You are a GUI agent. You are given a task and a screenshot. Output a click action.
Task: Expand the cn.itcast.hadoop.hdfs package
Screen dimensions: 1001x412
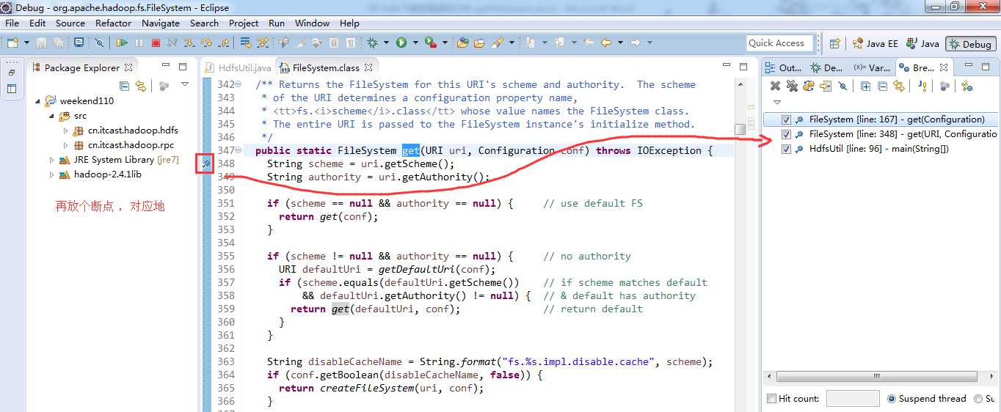65,130
